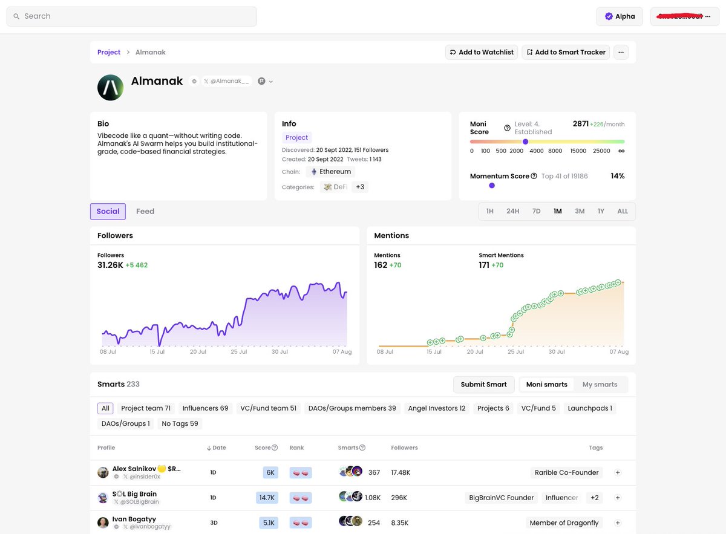Click the smarts avatars group for Ivan Bogatyy

tap(351, 521)
